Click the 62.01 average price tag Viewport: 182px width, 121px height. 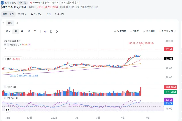[168, 58]
